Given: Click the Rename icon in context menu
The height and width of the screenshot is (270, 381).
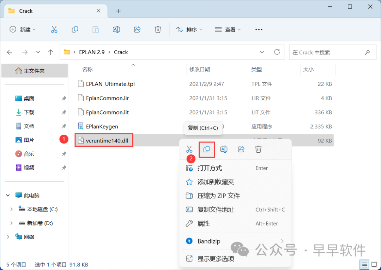Looking at the screenshot, I should click(224, 149).
